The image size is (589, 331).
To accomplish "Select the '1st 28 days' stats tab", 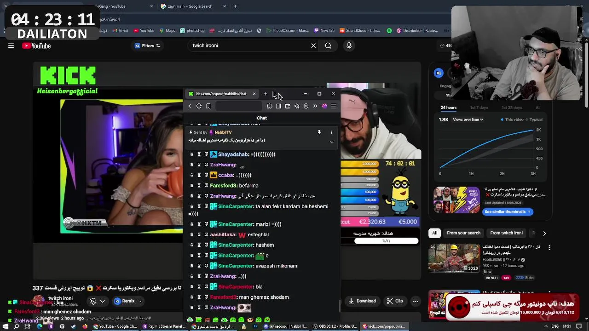I will 512,108.
